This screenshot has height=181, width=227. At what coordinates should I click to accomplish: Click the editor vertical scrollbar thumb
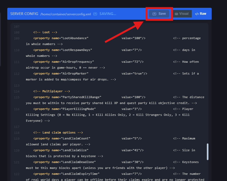207,152
